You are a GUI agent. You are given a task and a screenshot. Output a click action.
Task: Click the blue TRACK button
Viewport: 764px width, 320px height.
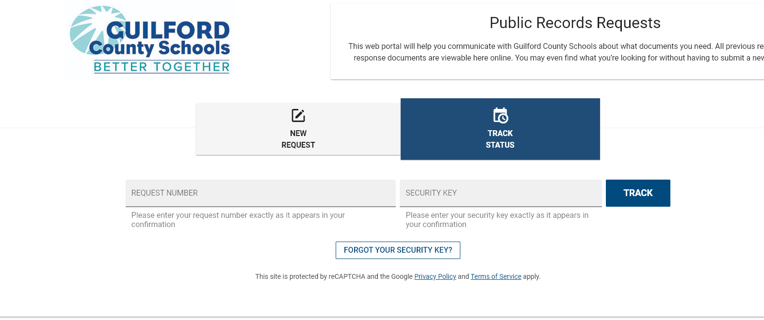[638, 193]
